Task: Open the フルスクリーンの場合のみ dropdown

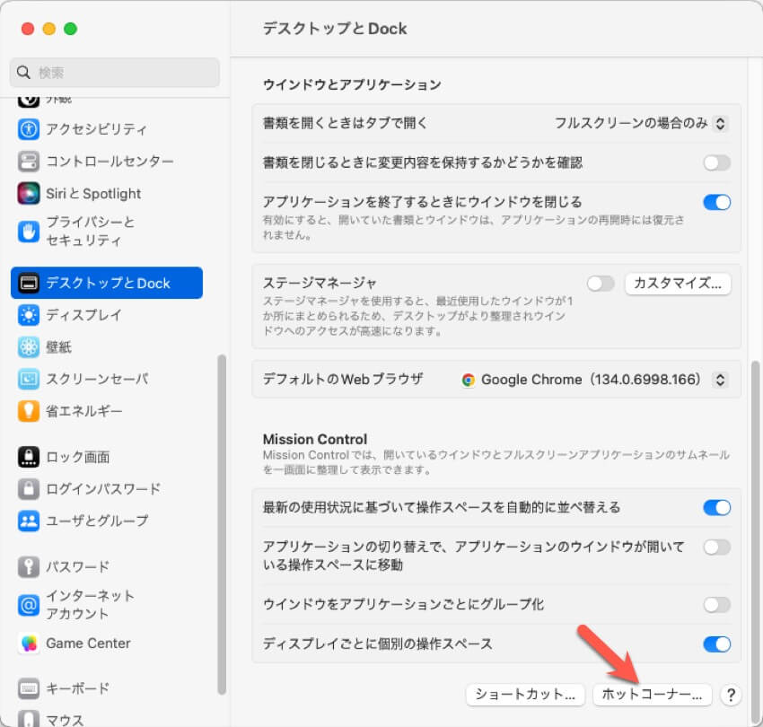Action: (640, 123)
